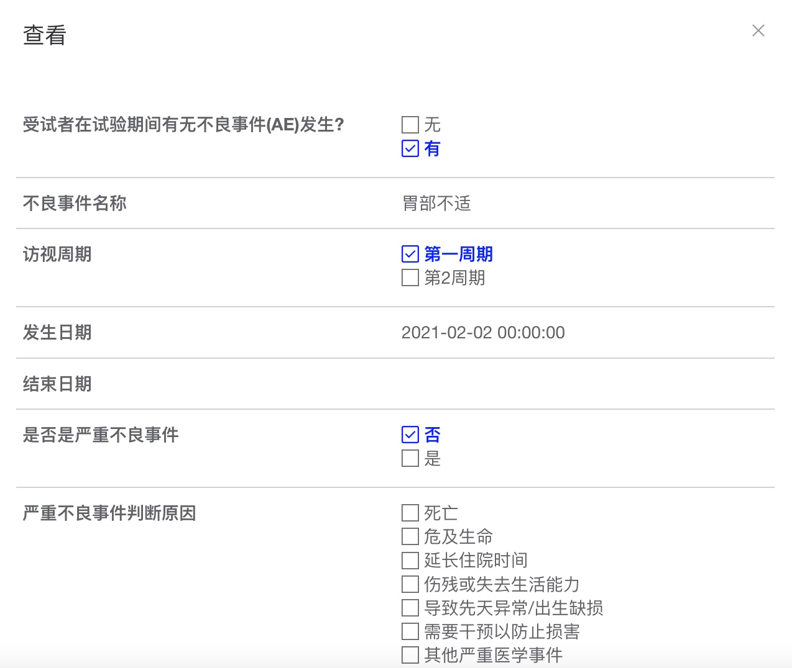Check the 需要干预以防止损害 option
The image size is (792, 668).
[x=410, y=631]
